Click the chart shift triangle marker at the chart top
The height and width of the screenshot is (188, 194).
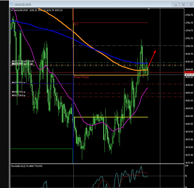pos(149,9)
